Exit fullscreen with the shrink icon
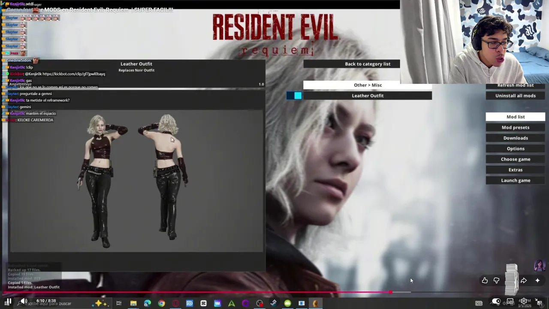549x309 pixels. click(538, 301)
